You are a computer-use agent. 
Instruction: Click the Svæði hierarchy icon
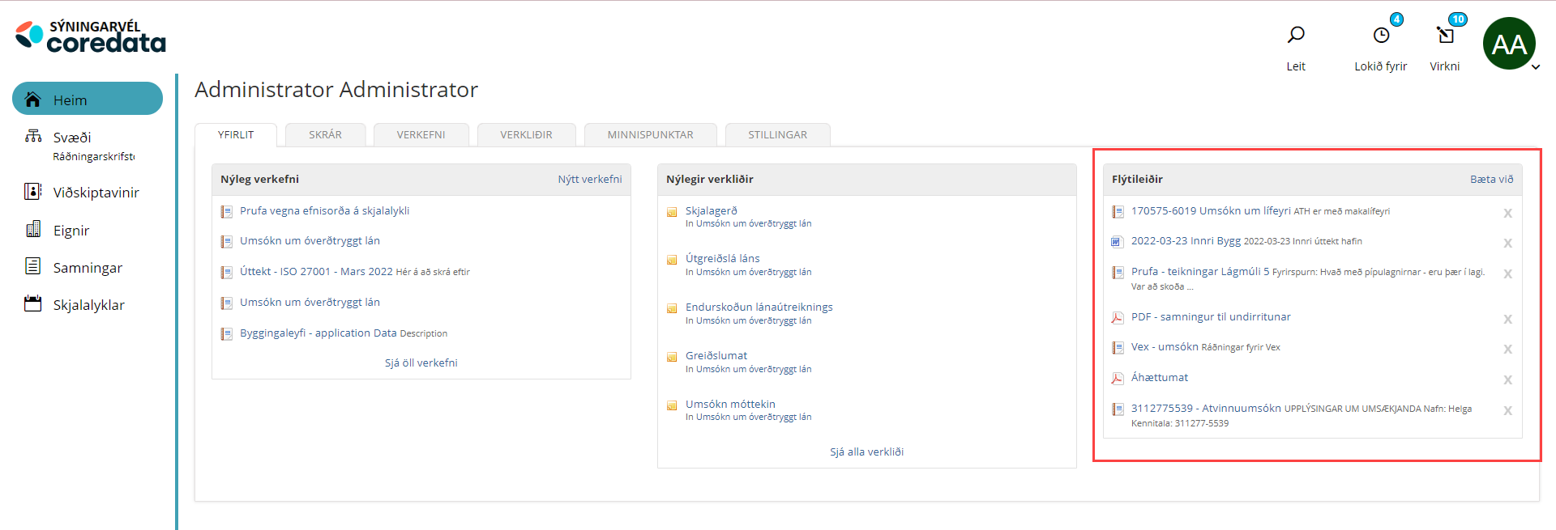point(33,136)
